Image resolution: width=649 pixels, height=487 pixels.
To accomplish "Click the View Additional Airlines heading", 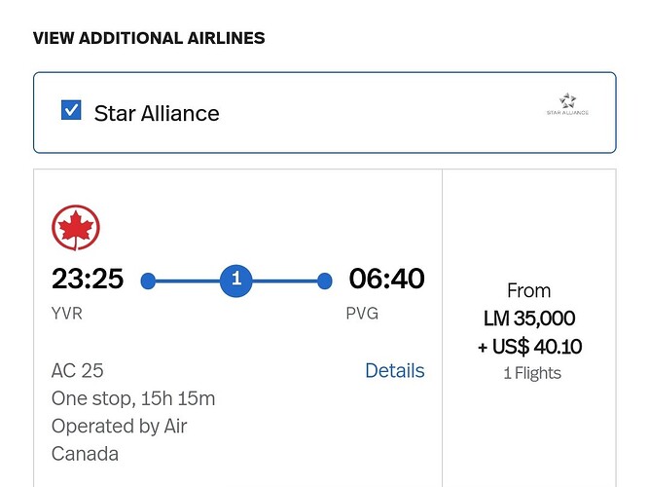I will pos(149,38).
